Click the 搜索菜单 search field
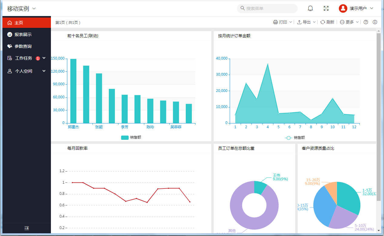 [270, 8]
